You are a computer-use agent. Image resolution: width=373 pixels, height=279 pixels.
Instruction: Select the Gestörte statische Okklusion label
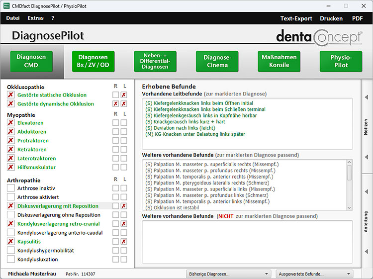coord(52,95)
